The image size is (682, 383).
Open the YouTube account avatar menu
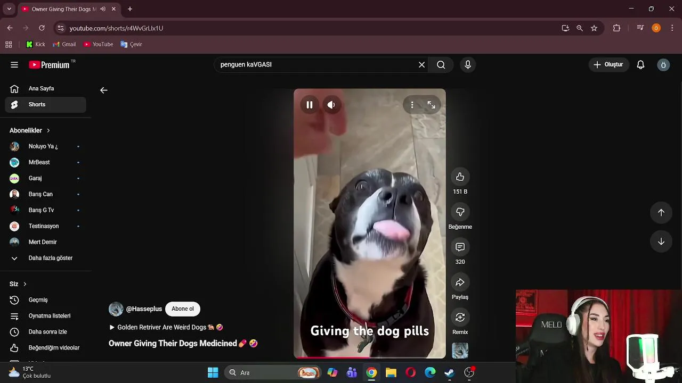click(663, 65)
